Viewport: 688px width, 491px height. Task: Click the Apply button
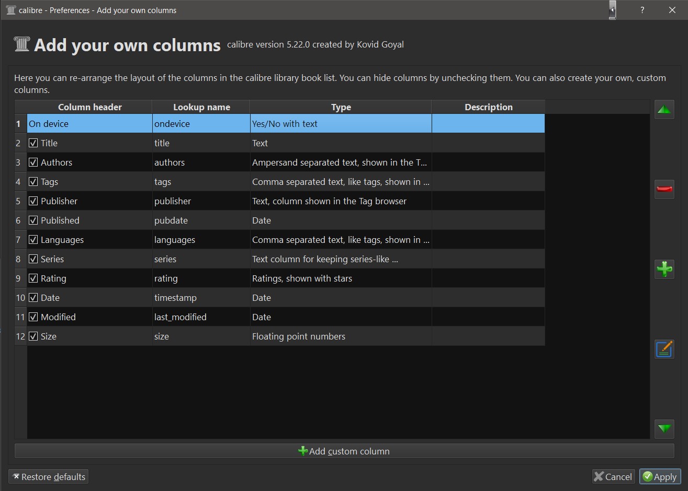click(660, 476)
